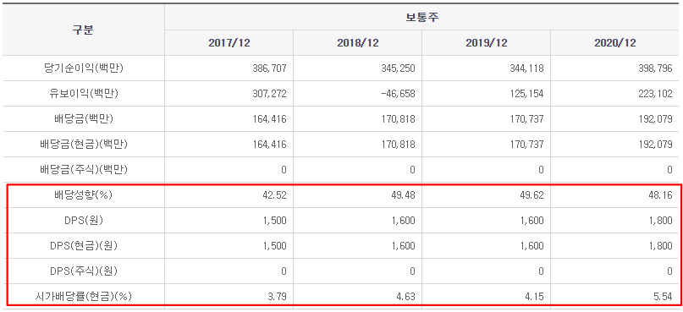This screenshot has width=683, height=312.
Task: Click the DPS(현금)(원) row label
Action: pyautogui.click(x=84, y=245)
